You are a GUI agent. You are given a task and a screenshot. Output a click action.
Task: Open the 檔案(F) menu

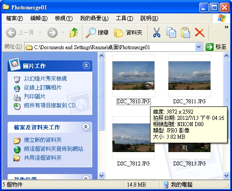14,18
